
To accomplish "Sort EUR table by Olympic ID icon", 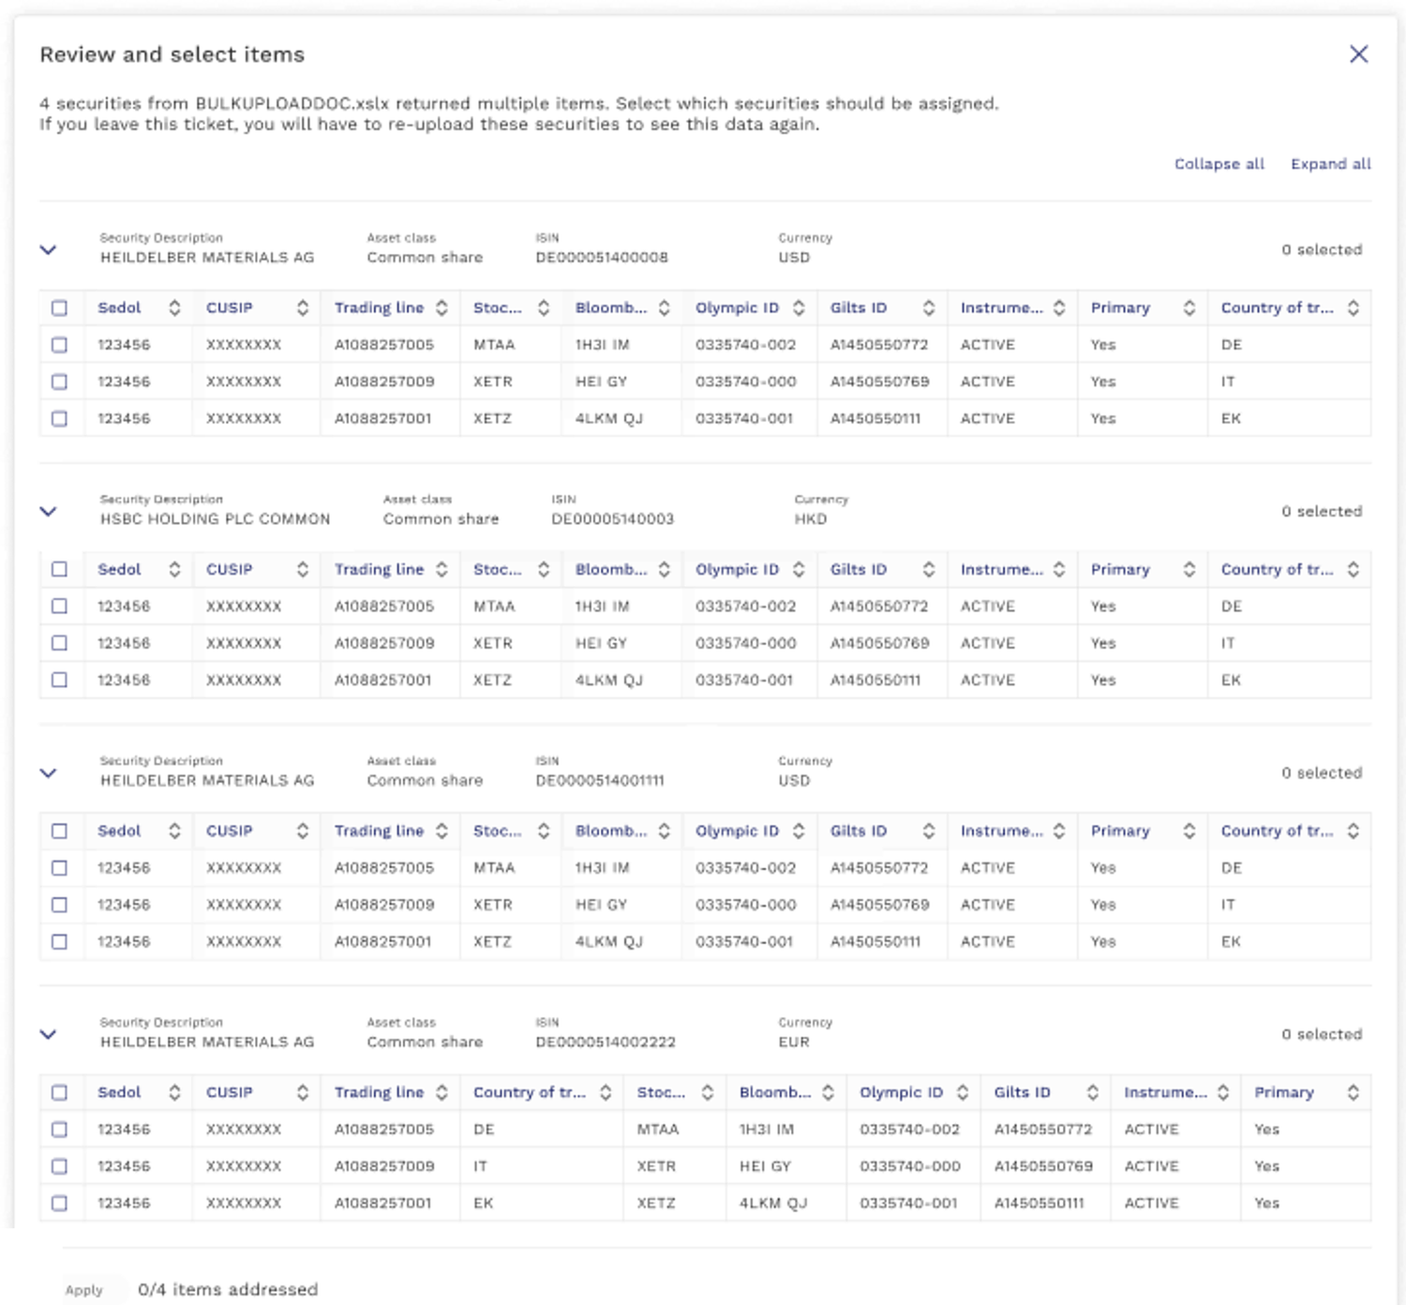I will [963, 1092].
